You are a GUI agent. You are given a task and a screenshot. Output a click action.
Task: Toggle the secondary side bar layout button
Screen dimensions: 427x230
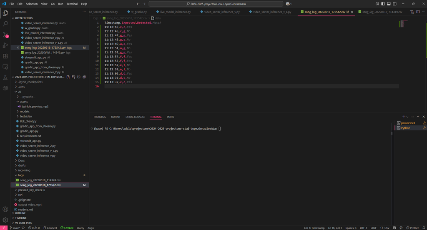pyautogui.click(x=394, y=4)
